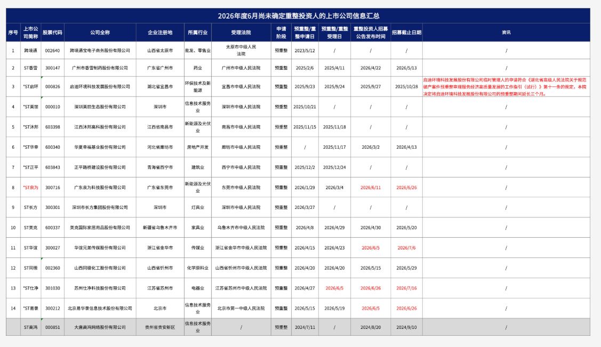This screenshot has width=601, height=347.
Task: Click the date cell '2024/8/20'
Action: pos(371,327)
